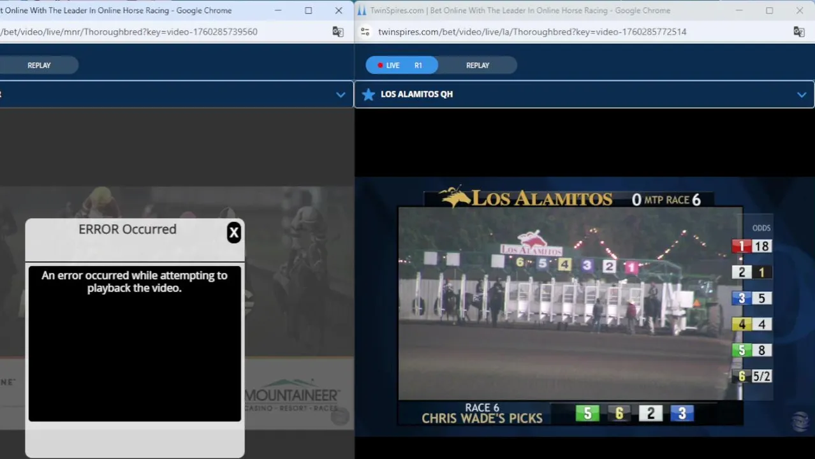Favorite Los Alamitos QH with the star icon

tap(368, 94)
